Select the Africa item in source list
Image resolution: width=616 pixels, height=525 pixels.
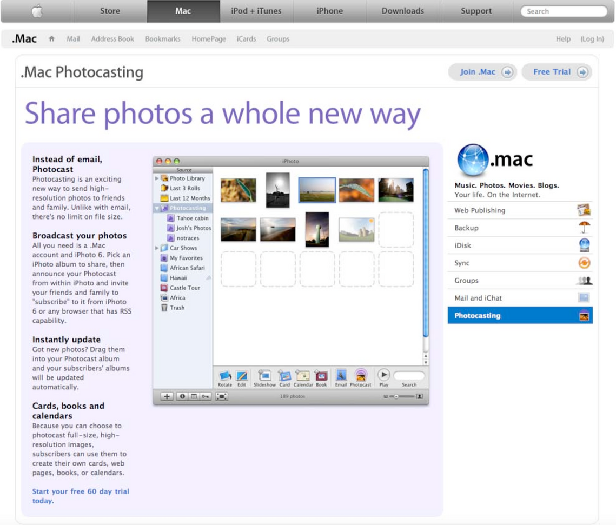(x=173, y=297)
